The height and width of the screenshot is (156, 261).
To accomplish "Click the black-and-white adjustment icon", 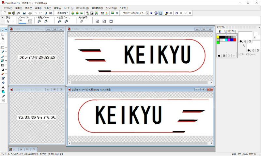I will click(x=92, y=13).
